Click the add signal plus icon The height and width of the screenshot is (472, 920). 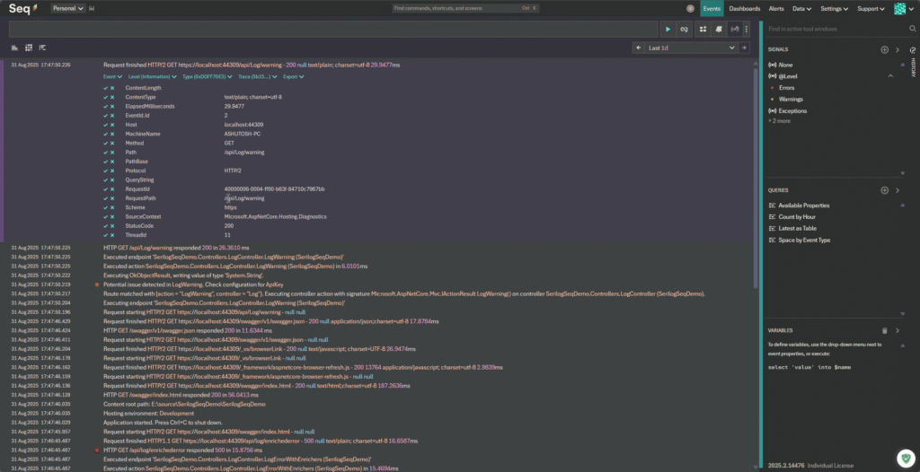coord(884,50)
